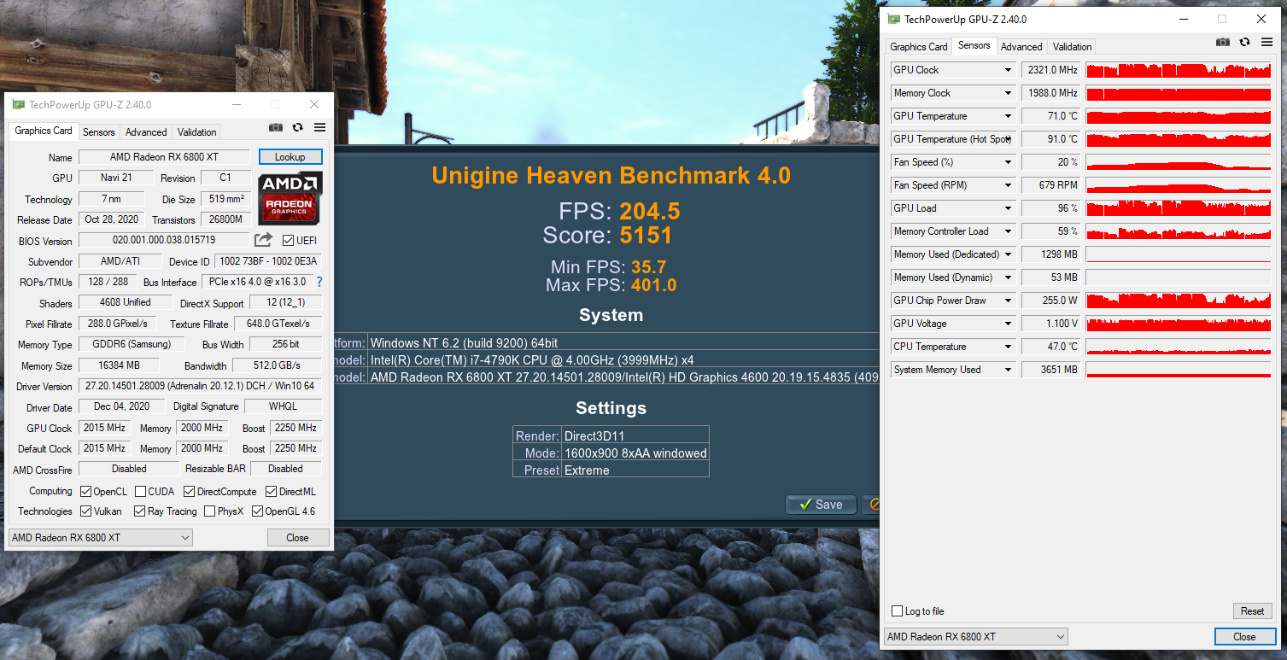Click the GPU Temperature value 71.0 °C

point(1050,116)
